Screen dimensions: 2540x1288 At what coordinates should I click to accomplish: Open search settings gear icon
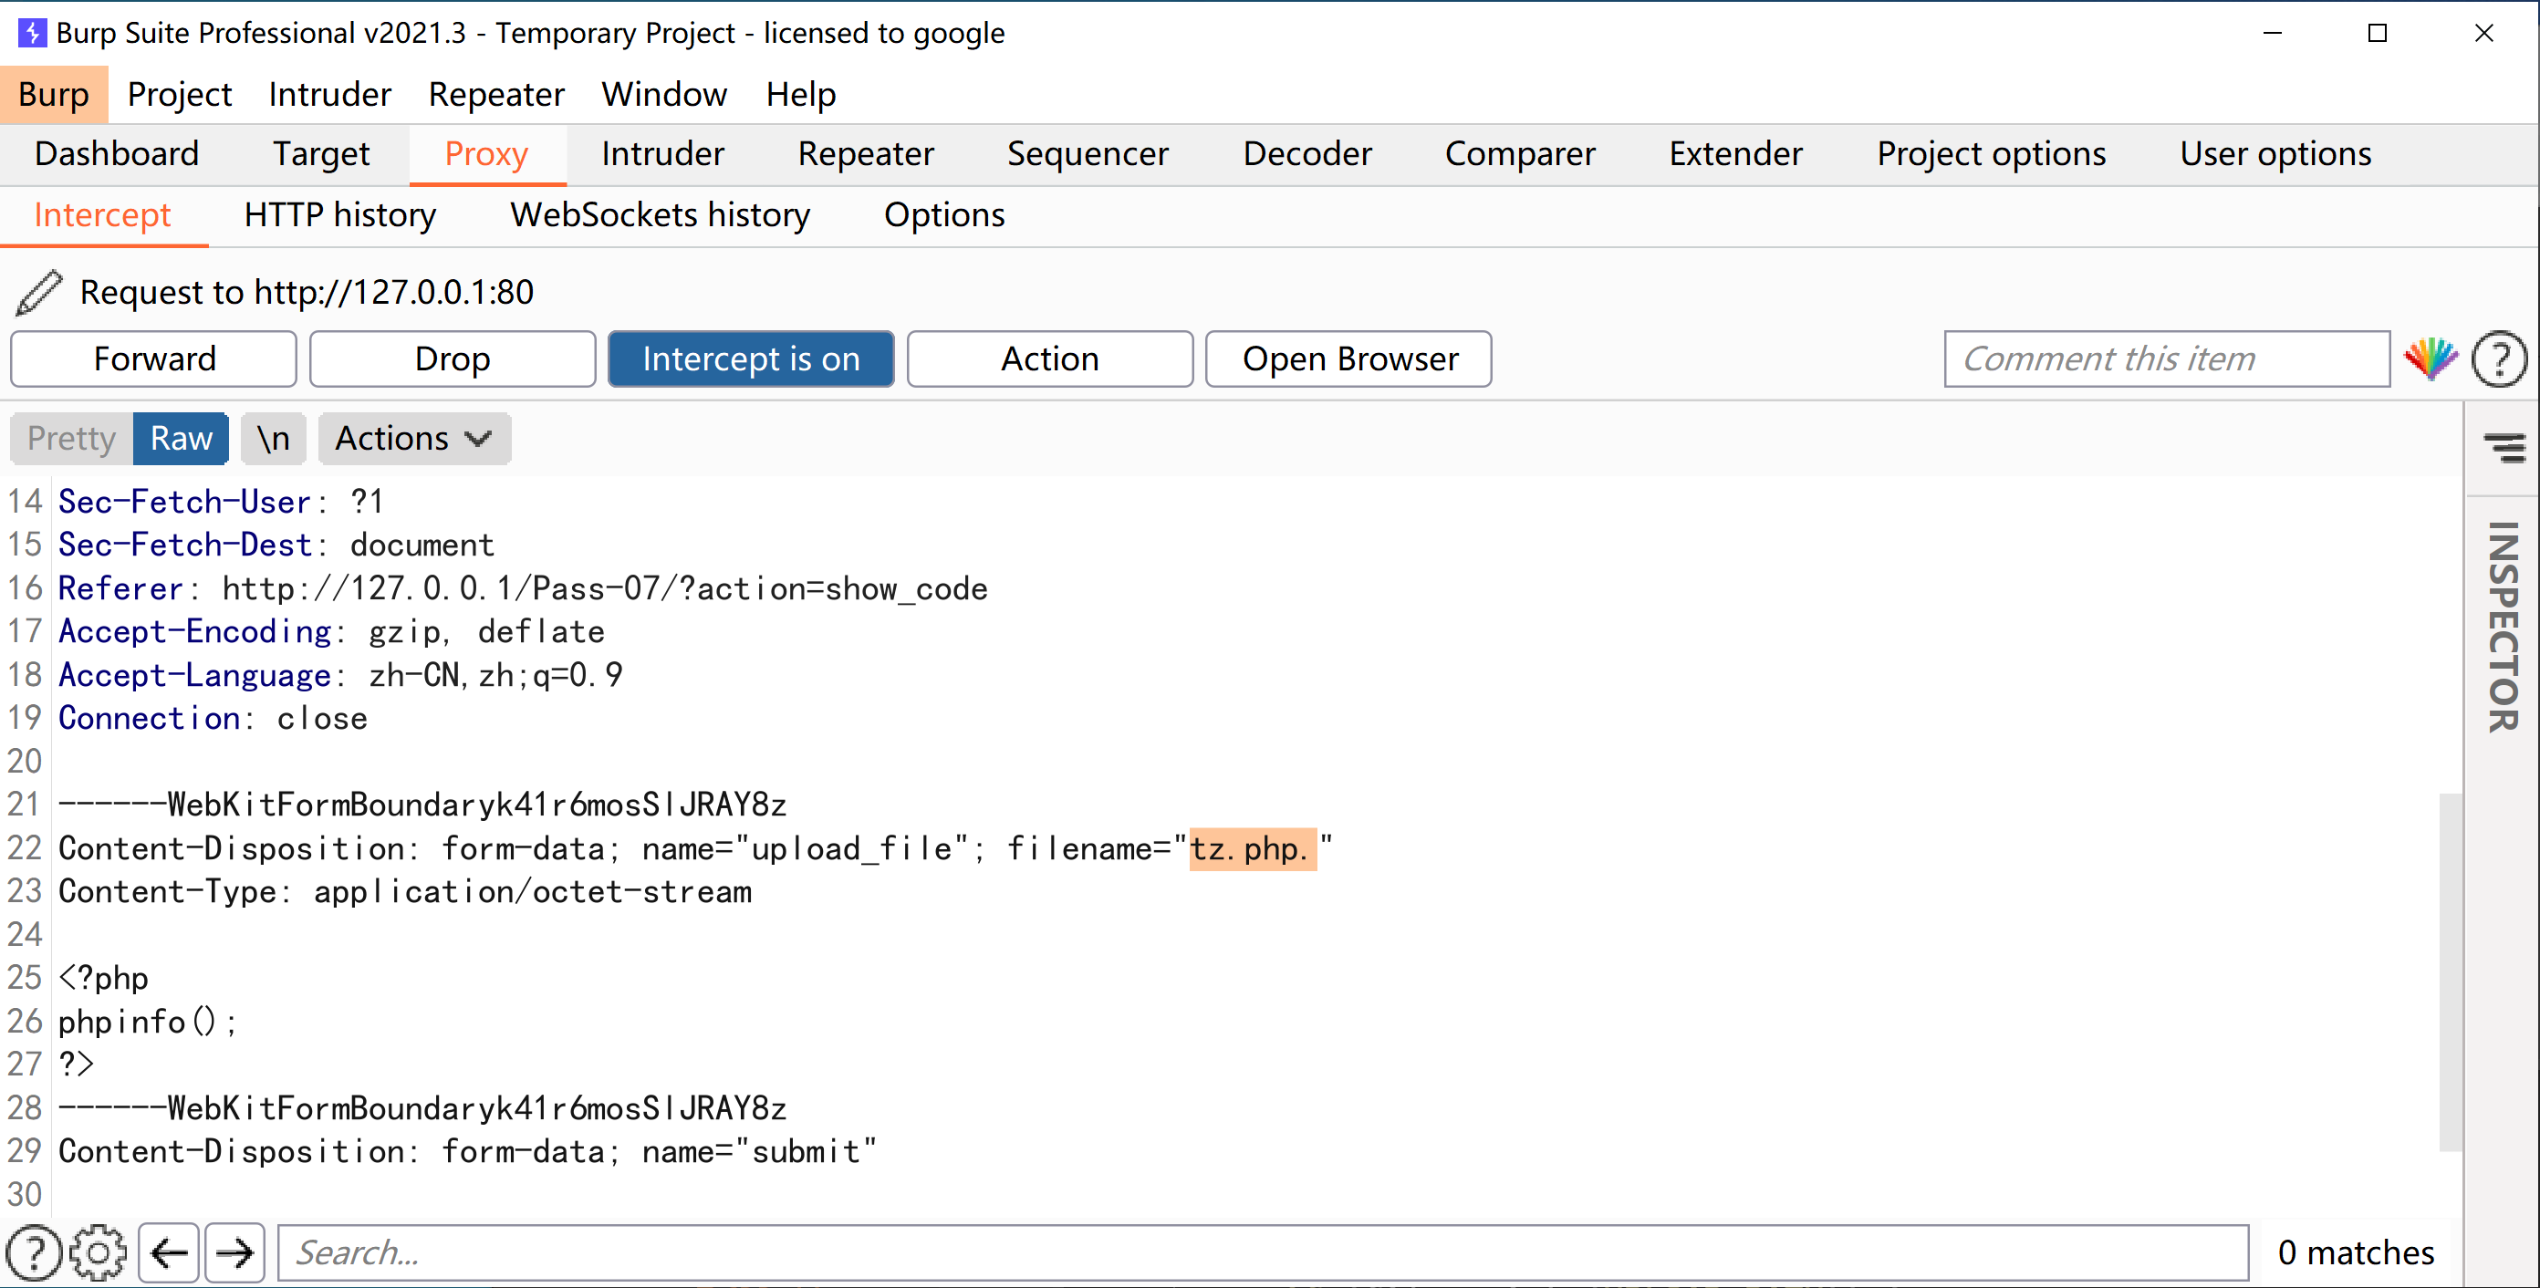coord(99,1252)
